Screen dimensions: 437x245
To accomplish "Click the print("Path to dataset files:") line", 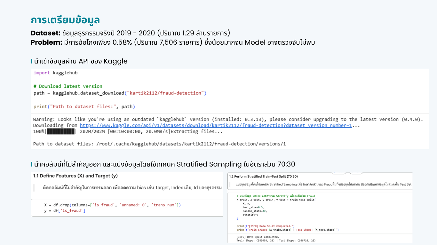I will pos(84,107).
